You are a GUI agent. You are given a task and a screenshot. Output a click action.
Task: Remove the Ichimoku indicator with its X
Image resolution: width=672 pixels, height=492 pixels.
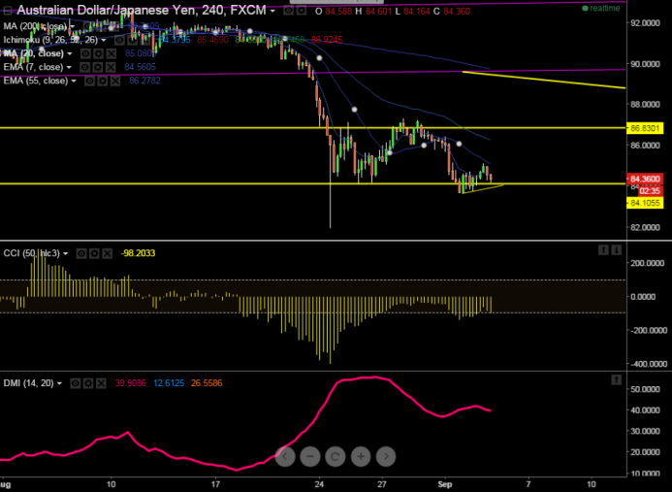pyautogui.click(x=144, y=41)
